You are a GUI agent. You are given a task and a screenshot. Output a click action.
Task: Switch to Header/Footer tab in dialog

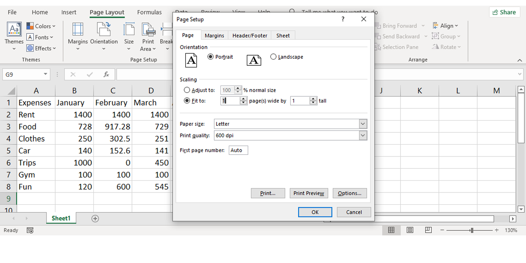(250, 36)
